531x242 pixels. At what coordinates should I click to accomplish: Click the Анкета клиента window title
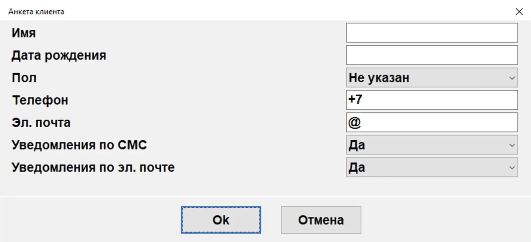point(36,12)
